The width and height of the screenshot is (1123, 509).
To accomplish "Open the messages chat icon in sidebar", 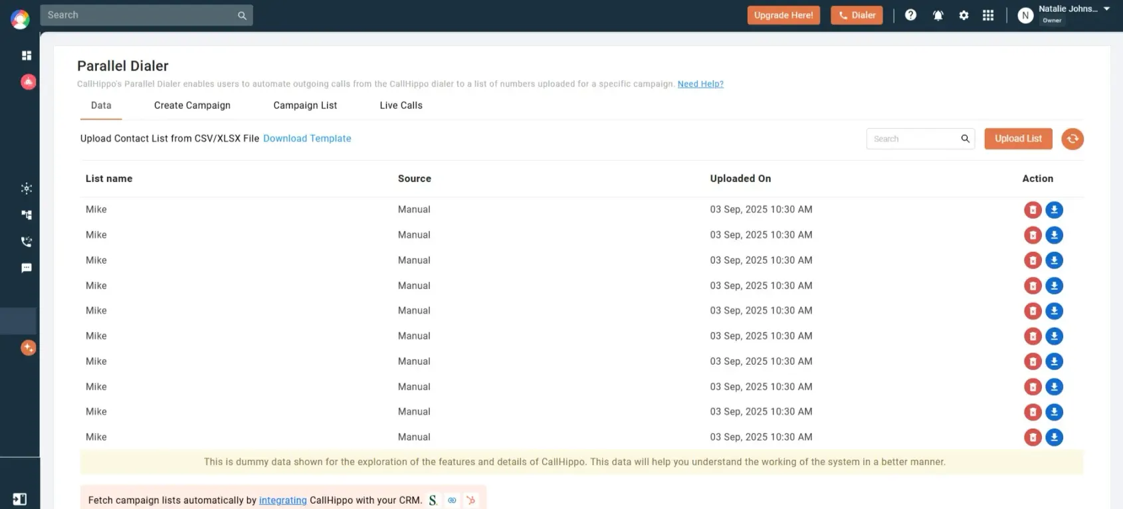I will click(x=27, y=268).
